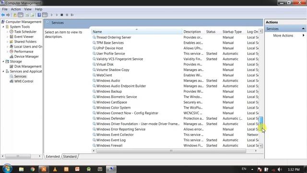Select the Windows Backup service row

click(x=175, y=91)
